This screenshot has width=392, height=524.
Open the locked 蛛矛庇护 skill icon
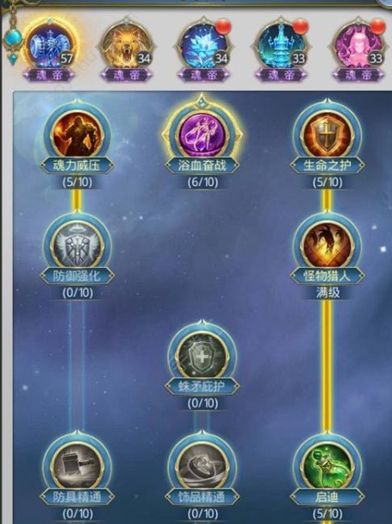point(202,357)
